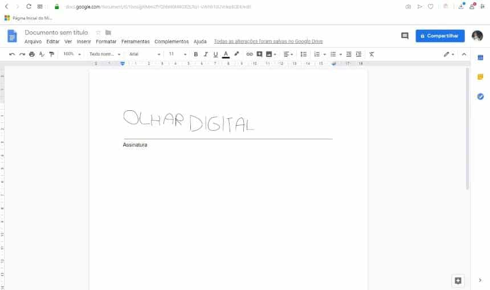Open the Ferramentas menu
This screenshot has height=290, width=490.
(135, 42)
